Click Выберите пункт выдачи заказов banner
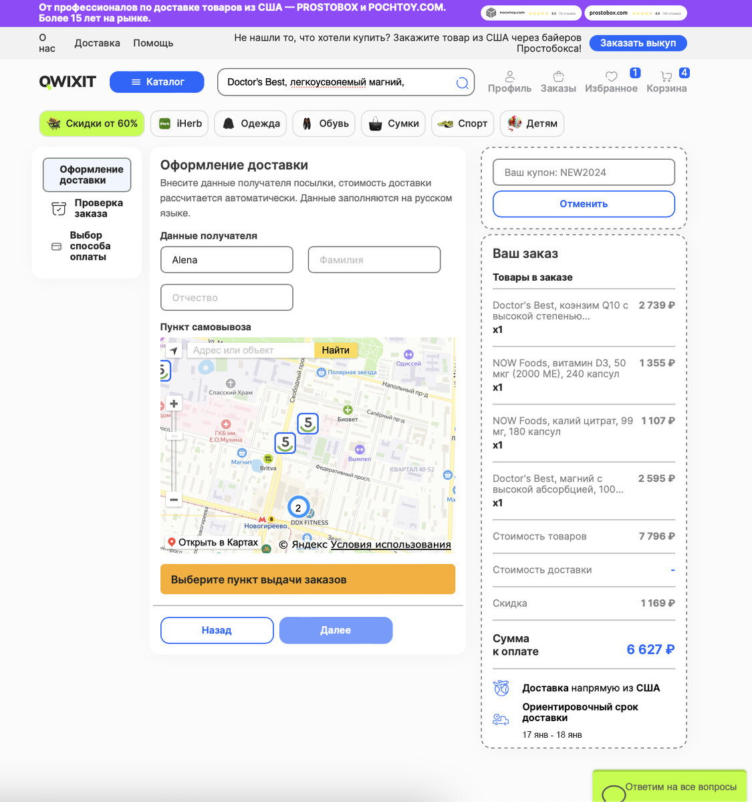Viewport: 752px width, 802px height. (307, 579)
